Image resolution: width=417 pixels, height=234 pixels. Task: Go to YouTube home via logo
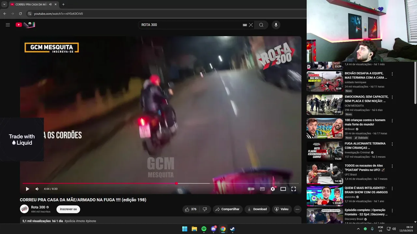coord(25,25)
